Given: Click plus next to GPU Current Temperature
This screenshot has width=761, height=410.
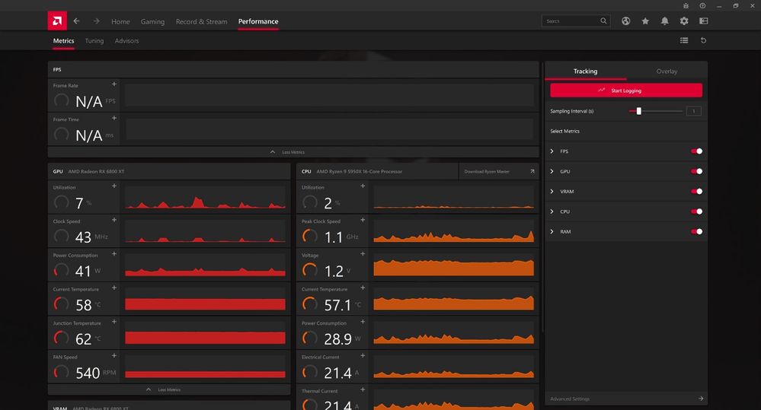Looking at the screenshot, I should pyautogui.click(x=114, y=288).
